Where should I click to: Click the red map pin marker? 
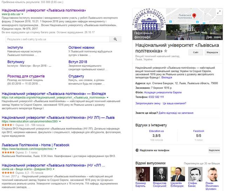point(194,16)
